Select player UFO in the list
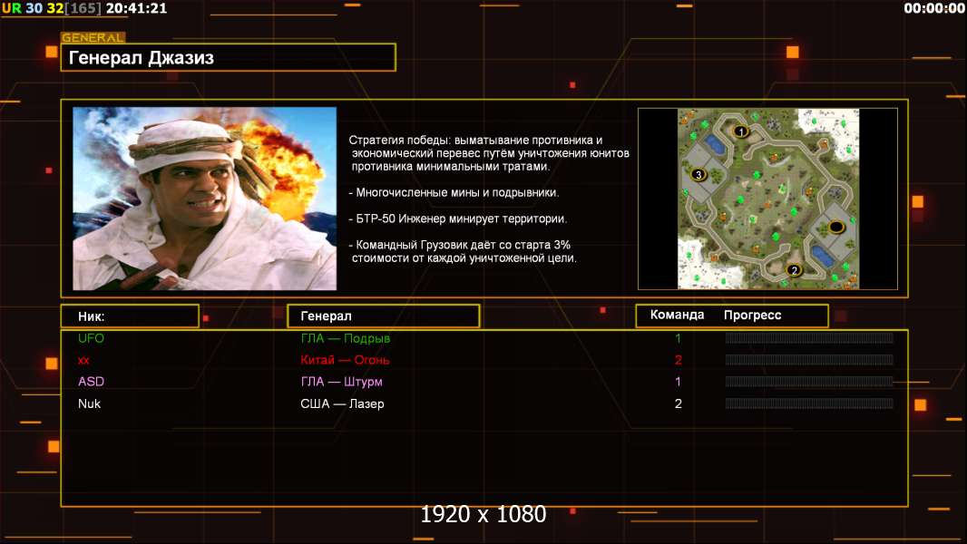This screenshot has width=967, height=544. pos(92,338)
